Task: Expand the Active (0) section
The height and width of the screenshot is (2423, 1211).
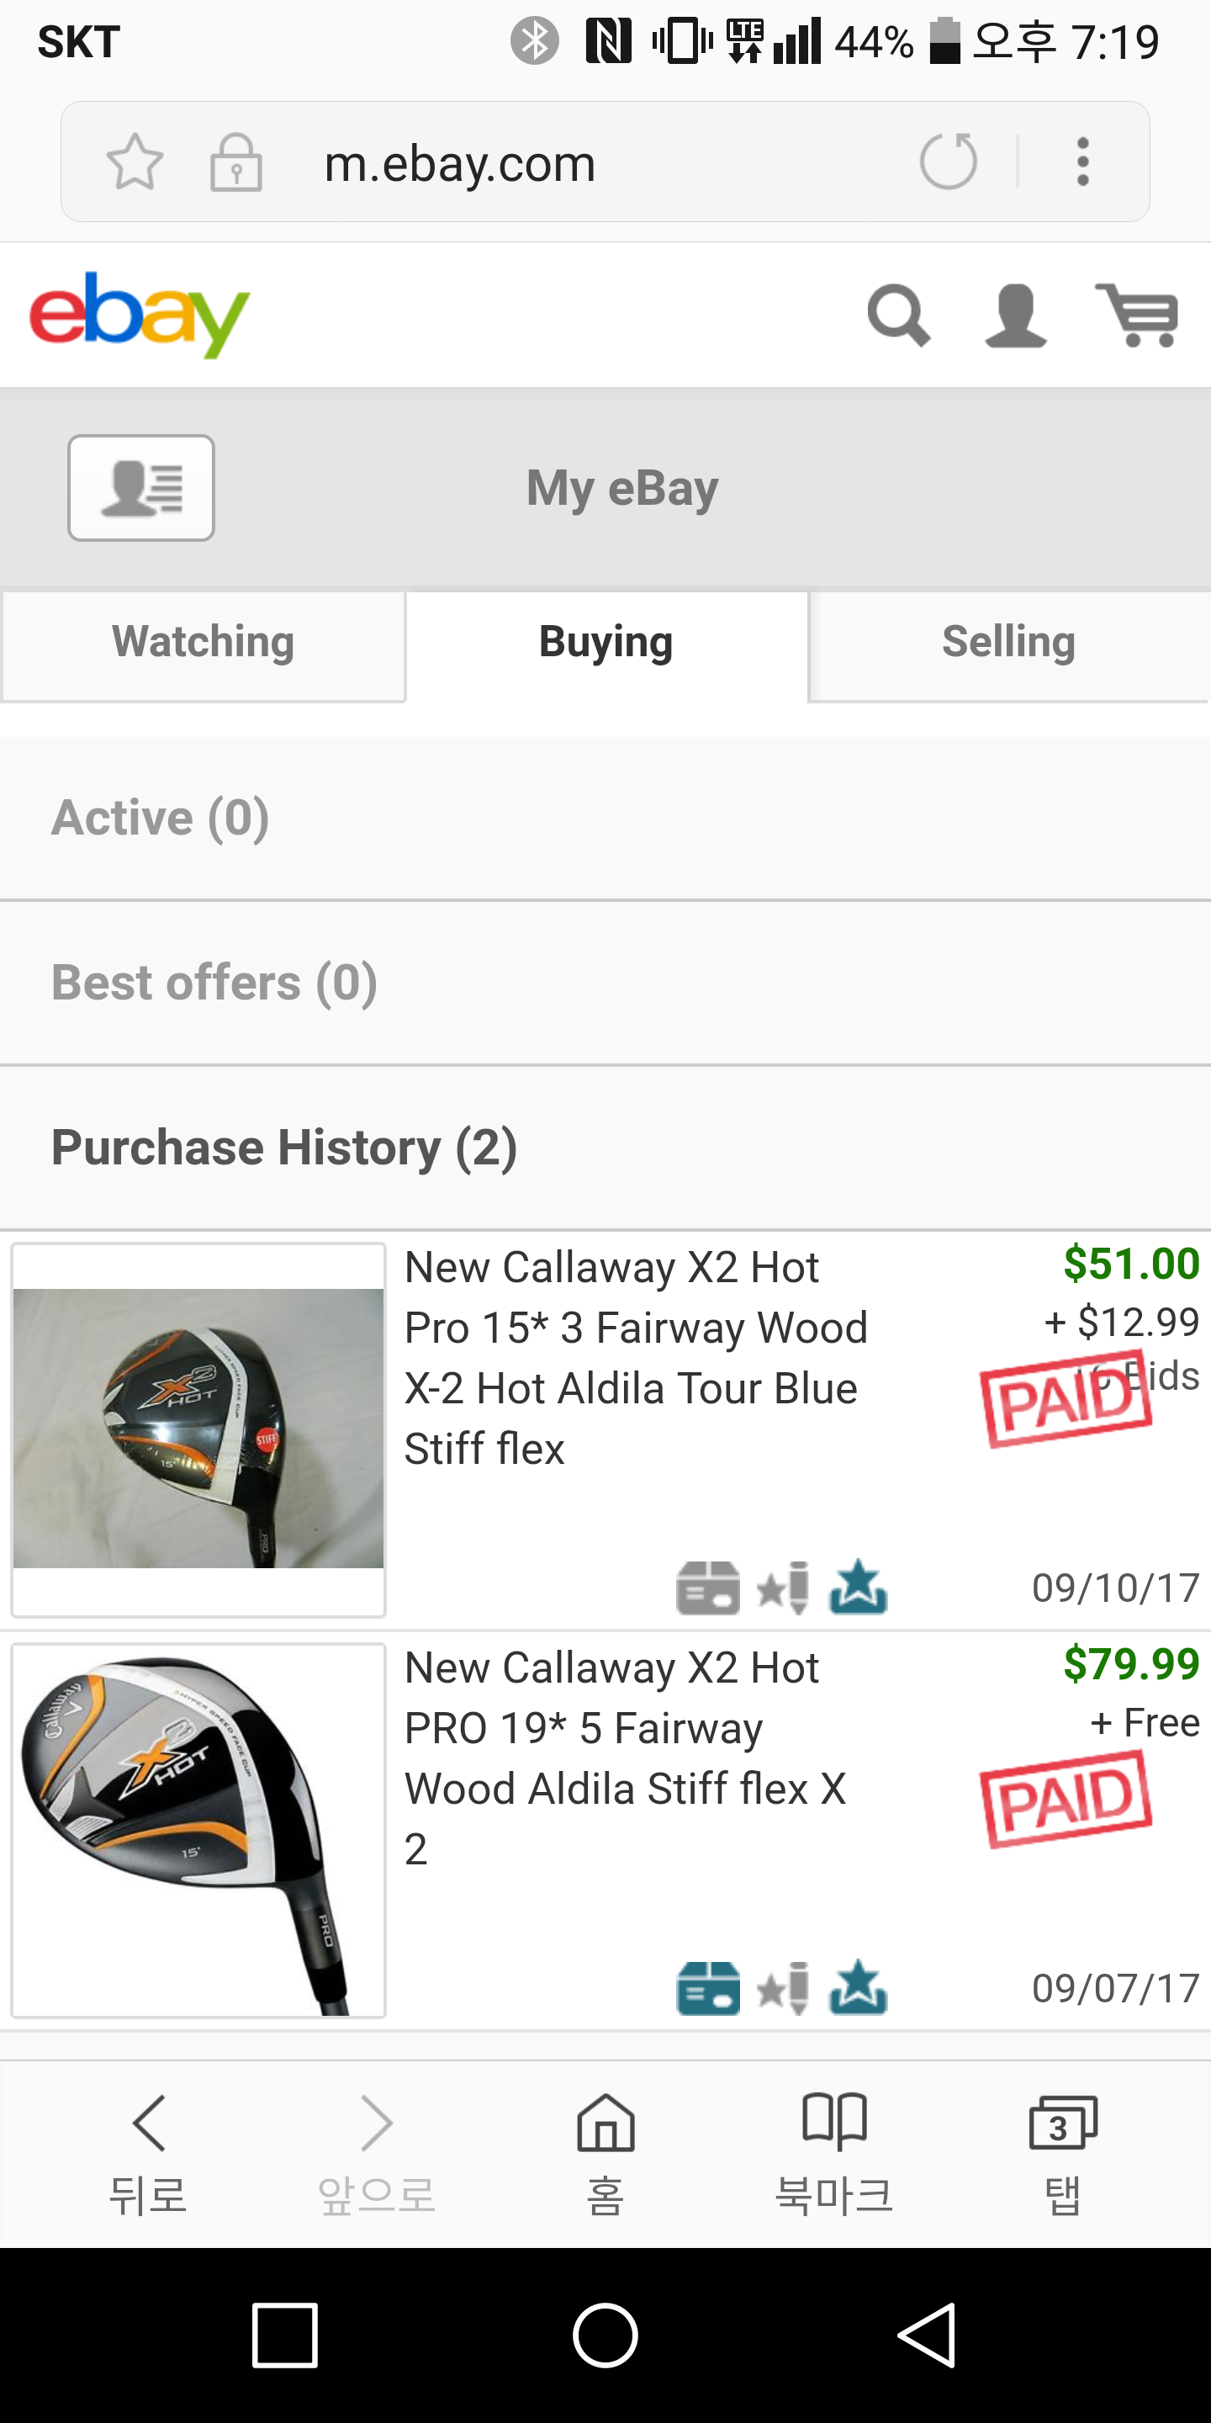Action: click(x=160, y=818)
